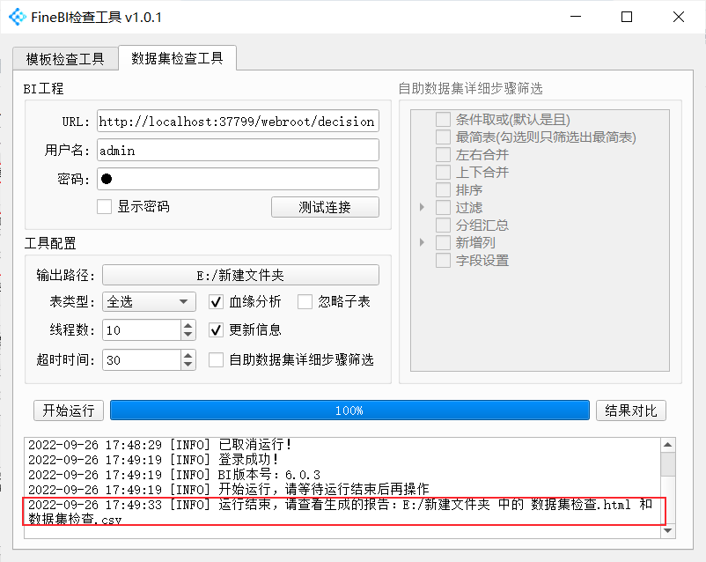Viewport: 706px width, 562px height.
Task: Enable 自助数据集详细步骤筛选 checkbox in 工具配置
Action: [217, 359]
